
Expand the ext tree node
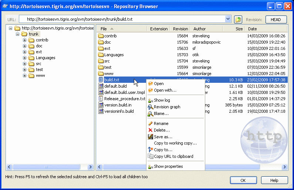(24, 52)
